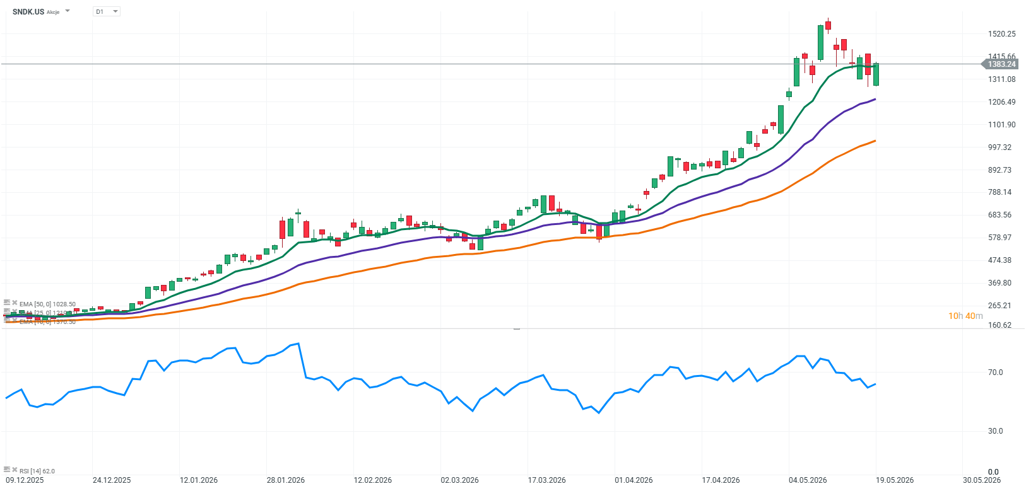
Task: Click the RSI [14] 62.0 label
Action: coord(37,471)
